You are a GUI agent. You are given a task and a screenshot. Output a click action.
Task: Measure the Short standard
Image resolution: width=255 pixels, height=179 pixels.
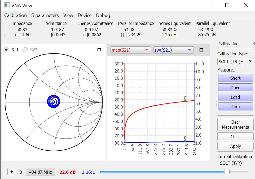click(x=235, y=78)
